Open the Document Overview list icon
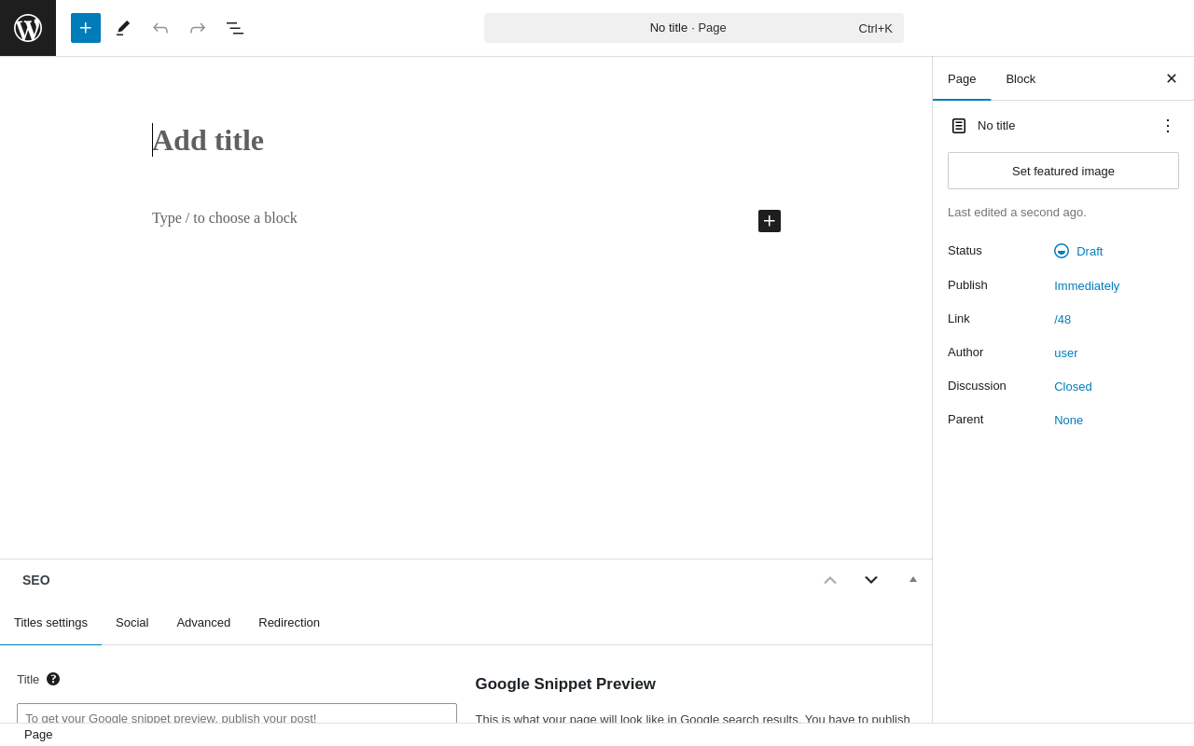This screenshot has height=746, width=1194. coord(235,28)
